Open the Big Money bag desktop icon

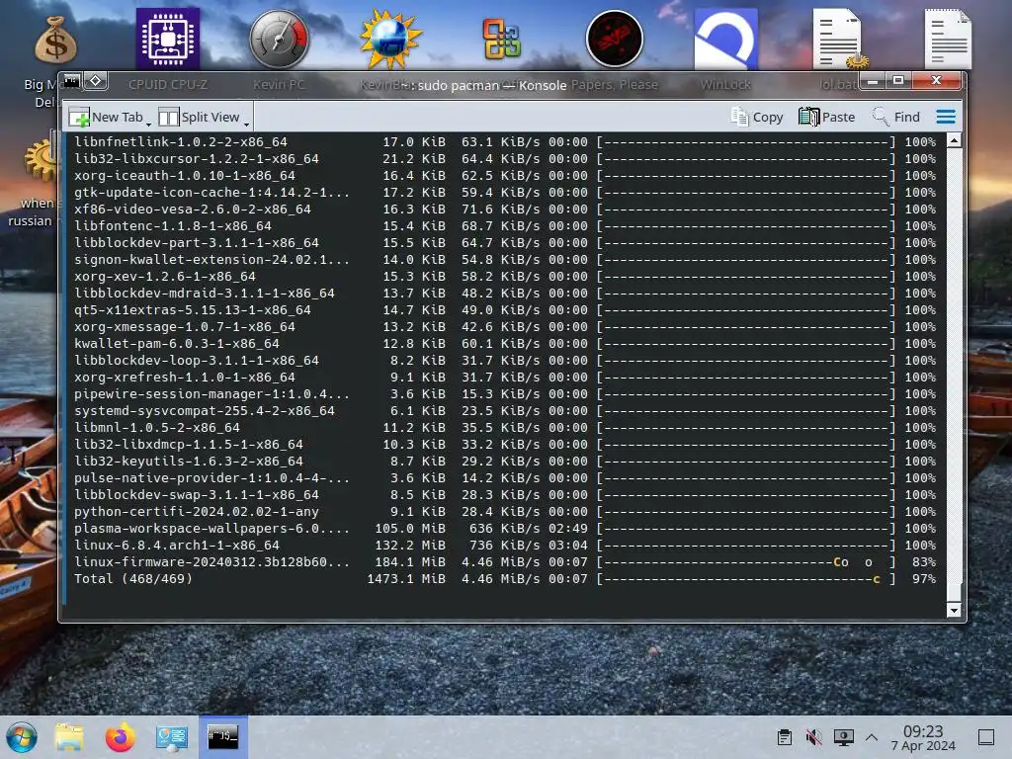coord(55,40)
